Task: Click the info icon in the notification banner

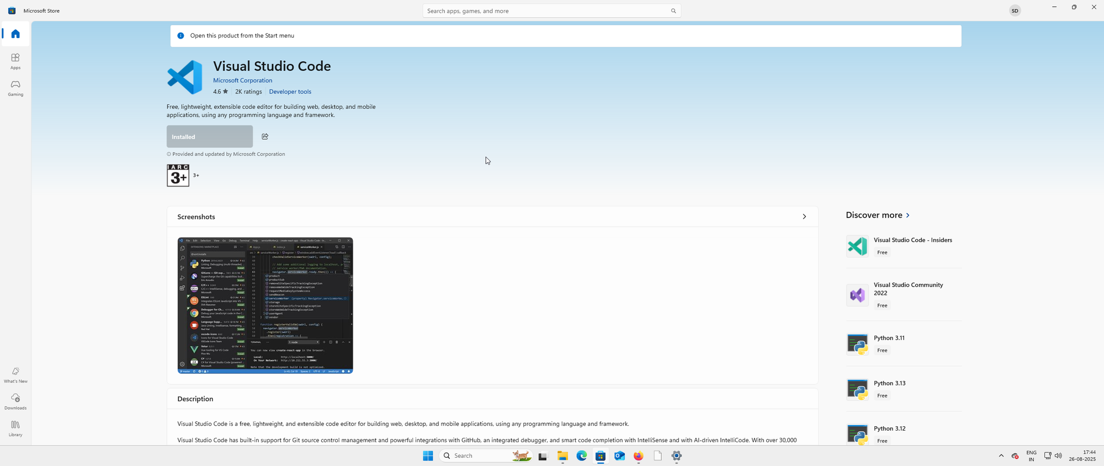Action: pos(181,35)
